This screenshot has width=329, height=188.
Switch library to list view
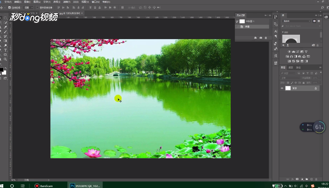319,21
